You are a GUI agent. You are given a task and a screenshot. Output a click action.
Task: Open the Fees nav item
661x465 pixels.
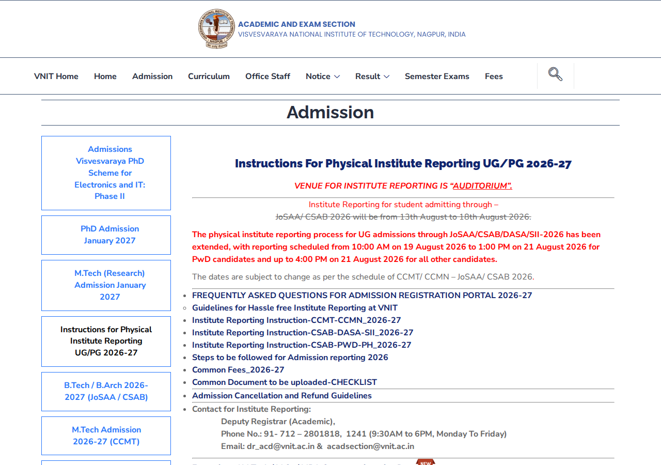[x=494, y=76]
